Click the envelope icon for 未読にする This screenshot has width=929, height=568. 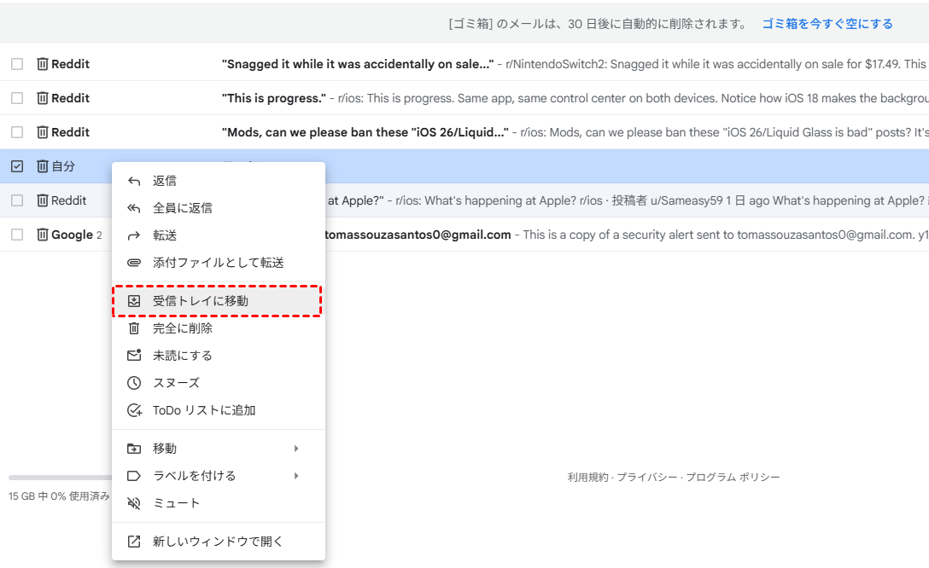(x=134, y=356)
